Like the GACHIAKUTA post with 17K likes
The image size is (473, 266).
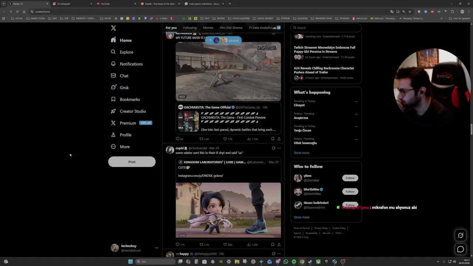228,139
